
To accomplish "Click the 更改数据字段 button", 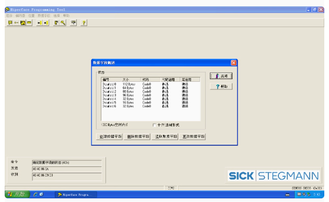I will (x=192, y=136).
